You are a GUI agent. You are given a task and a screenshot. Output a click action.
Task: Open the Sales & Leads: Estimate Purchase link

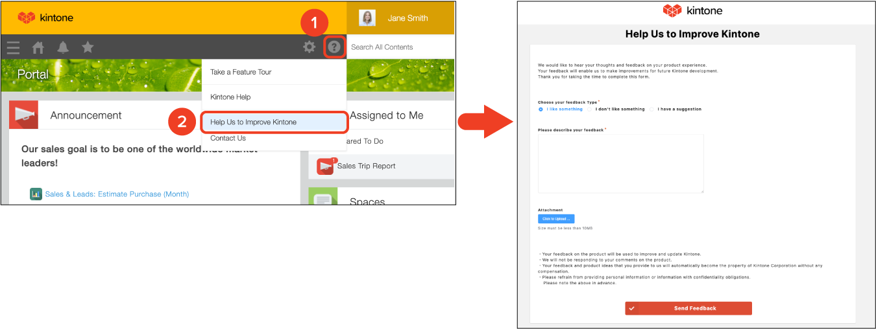117,194
